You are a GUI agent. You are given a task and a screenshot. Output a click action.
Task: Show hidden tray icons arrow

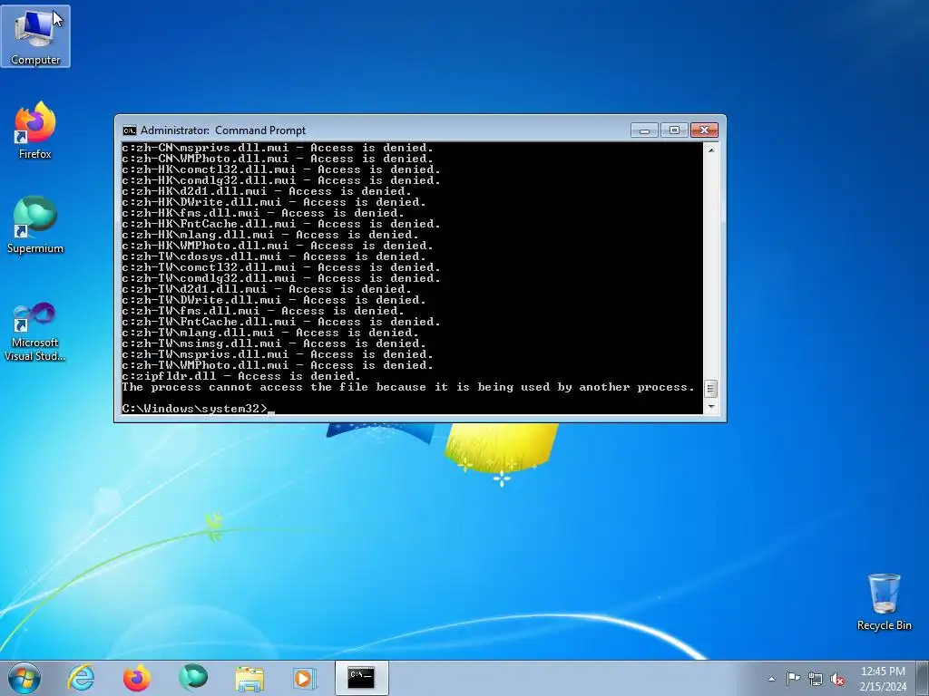pyautogui.click(x=771, y=679)
